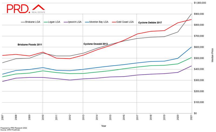Viewport: 216px width, 132px height.
Task: Click the $300,000 axis label
Action: pyautogui.click(x=199, y=80)
